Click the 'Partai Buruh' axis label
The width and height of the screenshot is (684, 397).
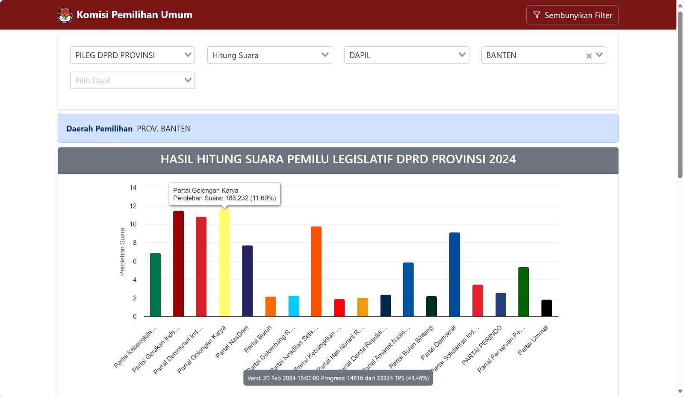[x=258, y=339]
